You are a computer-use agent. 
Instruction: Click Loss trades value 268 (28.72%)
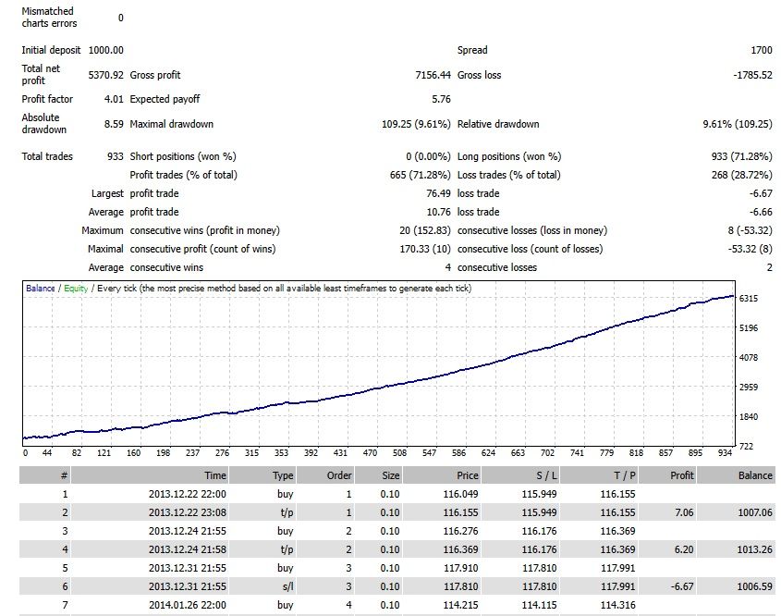741,175
